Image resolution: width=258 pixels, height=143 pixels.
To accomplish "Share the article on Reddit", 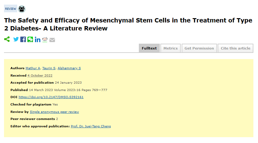I will point(45,39).
